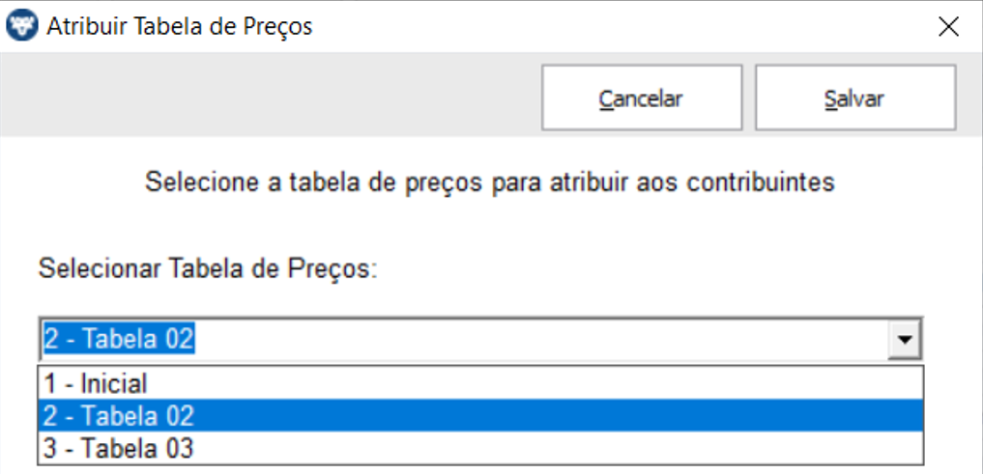Cancel the price table assignment using Cancelar

(642, 98)
